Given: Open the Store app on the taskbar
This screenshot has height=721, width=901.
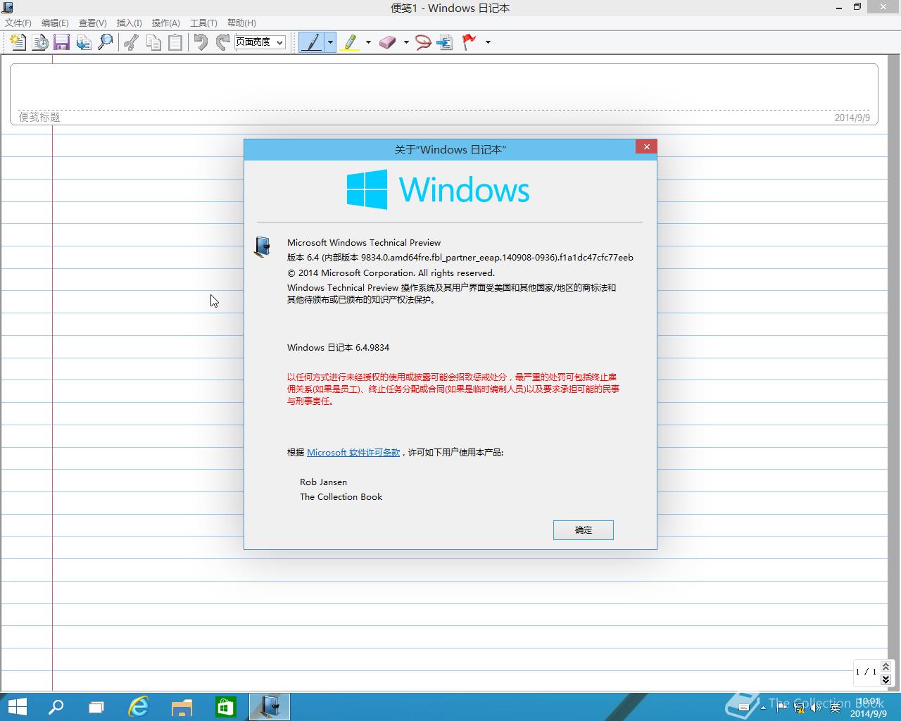Looking at the screenshot, I should (x=225, y=707).
